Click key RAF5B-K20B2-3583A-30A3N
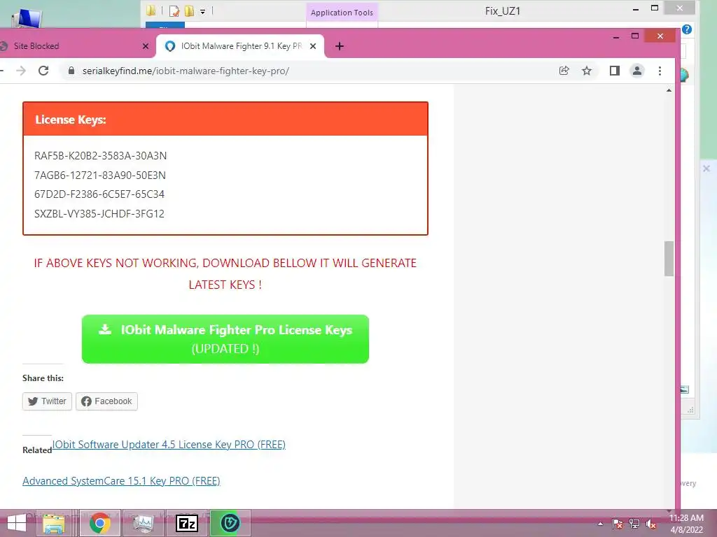This screenshot has width=717, height=537. pyautogui.click(x=101, y=156)
